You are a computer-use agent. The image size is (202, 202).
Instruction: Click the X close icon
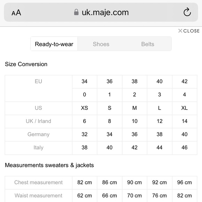tap(180, 31)
